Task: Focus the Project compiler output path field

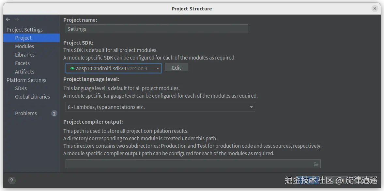Action: click(193, 164)
